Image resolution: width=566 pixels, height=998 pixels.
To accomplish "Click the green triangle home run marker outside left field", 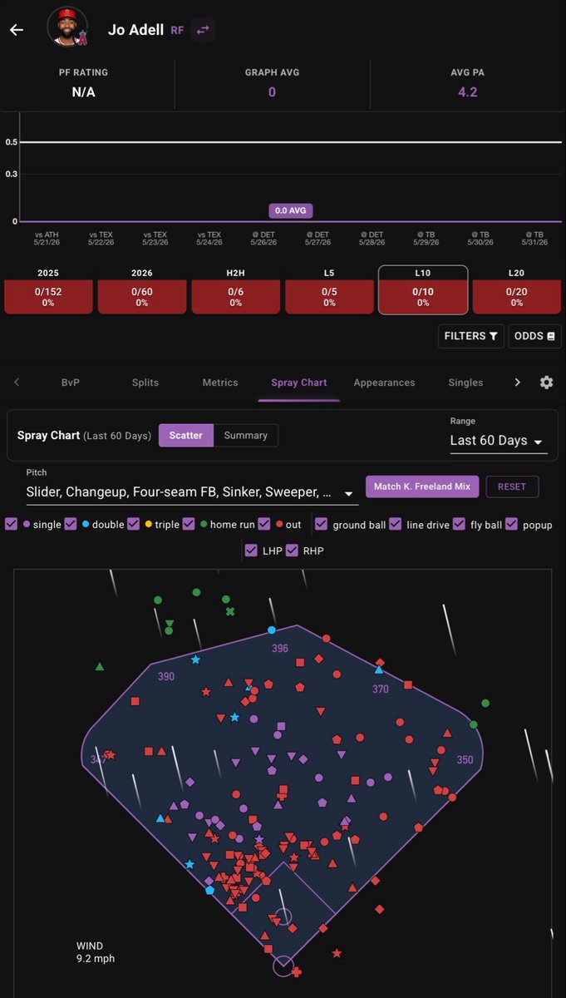I will [x=100, y=666].
